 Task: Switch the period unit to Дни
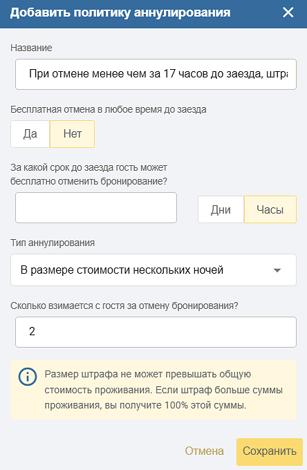tap(221, 209)
